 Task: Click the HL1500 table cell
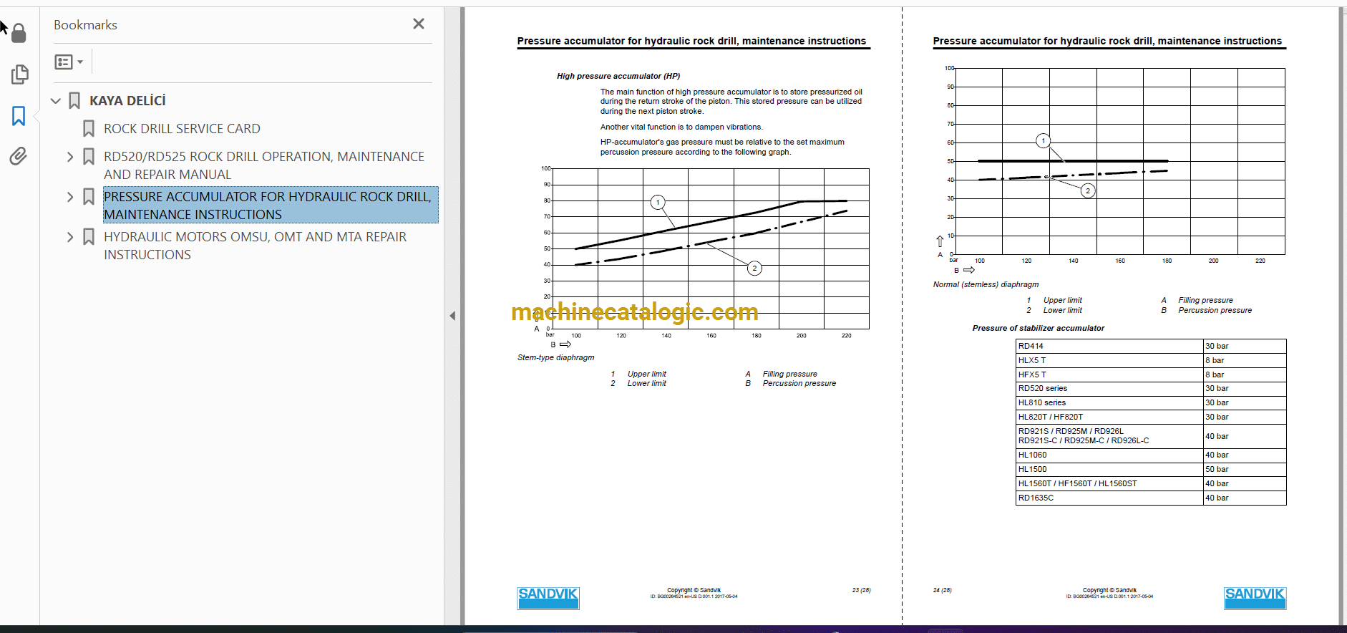(x=1109, y=469)
